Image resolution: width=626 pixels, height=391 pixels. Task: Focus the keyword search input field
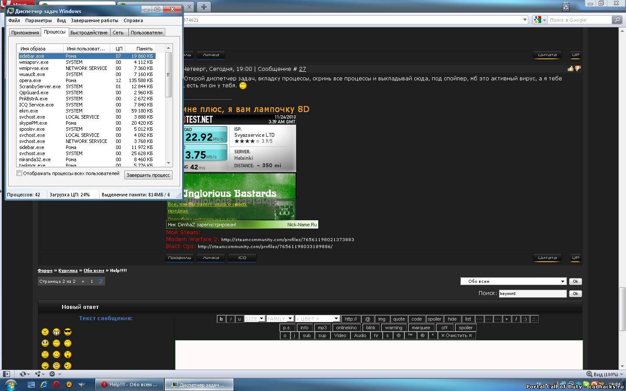533,293
